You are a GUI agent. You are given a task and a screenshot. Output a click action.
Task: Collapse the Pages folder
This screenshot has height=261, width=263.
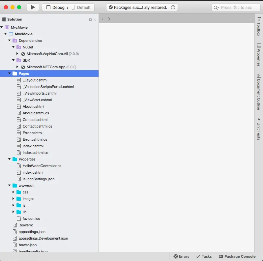pyautogui.click(x=10, y=73)
